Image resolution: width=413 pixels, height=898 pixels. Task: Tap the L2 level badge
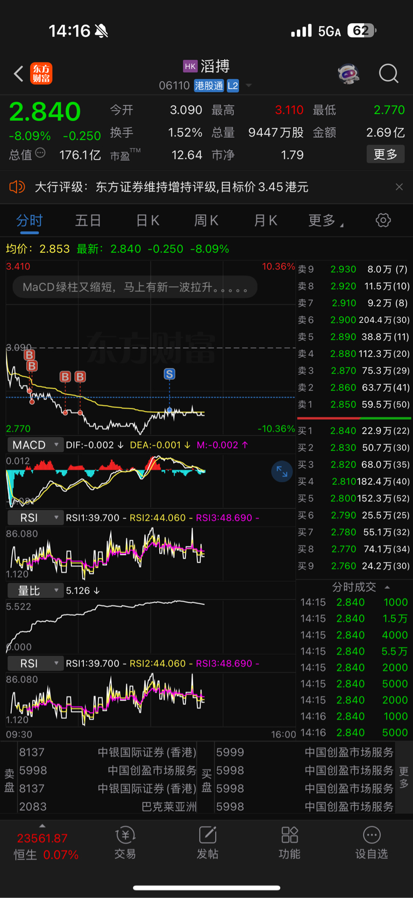[x=232, y=86]
